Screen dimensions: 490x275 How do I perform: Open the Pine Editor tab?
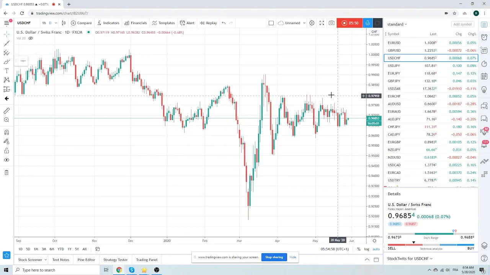[x=86, y=260]
